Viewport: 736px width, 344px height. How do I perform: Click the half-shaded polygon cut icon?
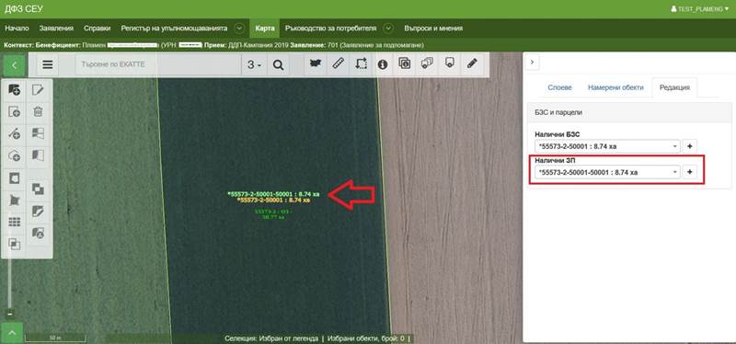pyautogui.click(x=38, y=155)
